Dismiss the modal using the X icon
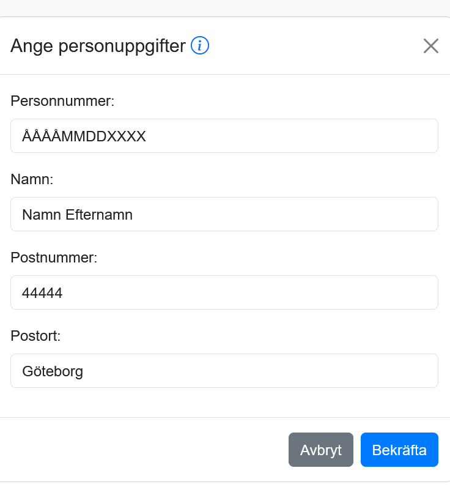 tap(431, 46)
